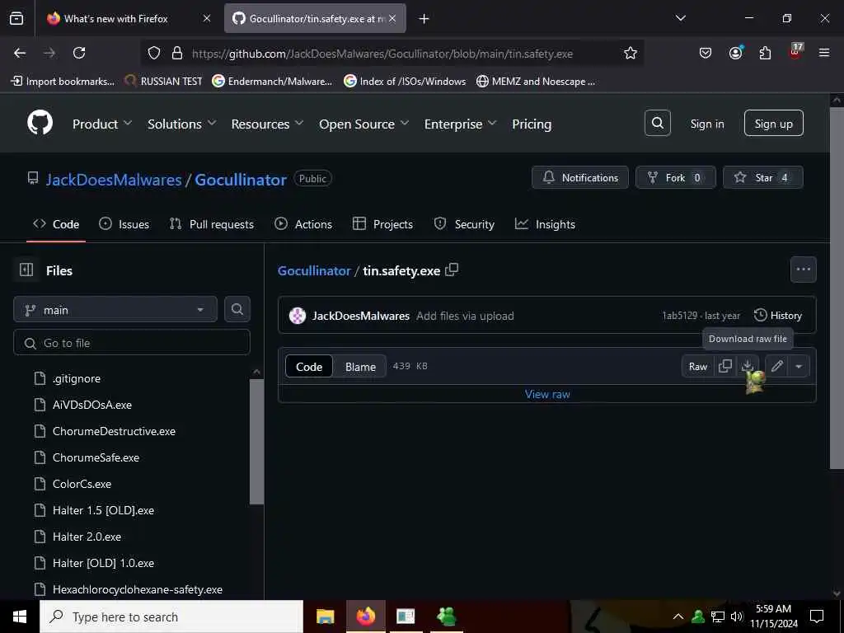844x633 pixels.
Task: Open the MEMZ and Noescape bookmark
Action: coord(536,82)
